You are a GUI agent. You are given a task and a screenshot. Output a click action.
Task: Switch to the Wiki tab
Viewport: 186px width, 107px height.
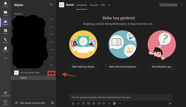click(103, 5)
